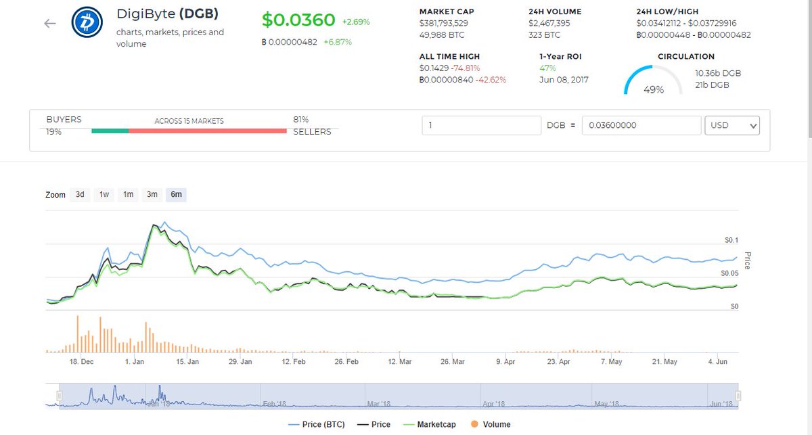
Task: Select the 3m zoom range
Action: pos(152,194)
